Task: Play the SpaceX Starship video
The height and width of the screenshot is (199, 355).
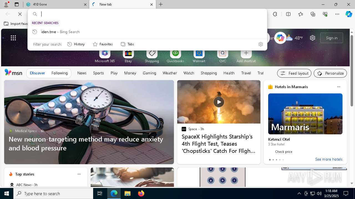Action: (x=219, y=102)
